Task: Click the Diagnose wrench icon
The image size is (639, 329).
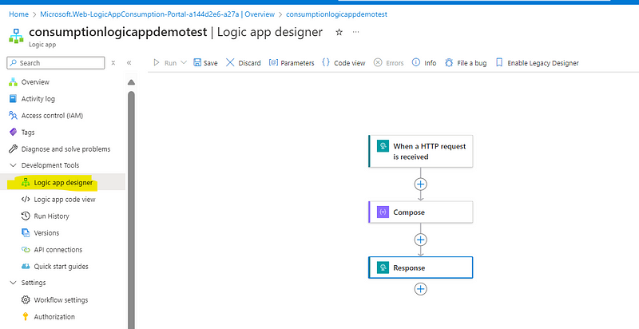Action: point(13,149)
